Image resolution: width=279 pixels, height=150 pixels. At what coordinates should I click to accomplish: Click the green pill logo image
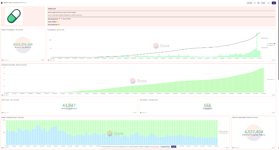click(14, 16)
